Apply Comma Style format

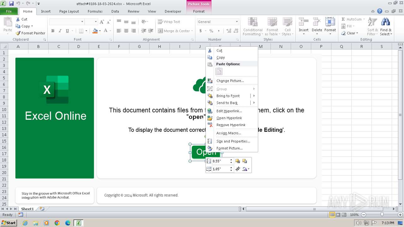click(218, 31)
